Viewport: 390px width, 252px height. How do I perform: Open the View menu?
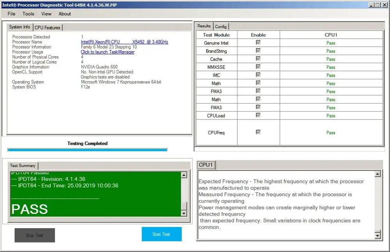point(46,14)
